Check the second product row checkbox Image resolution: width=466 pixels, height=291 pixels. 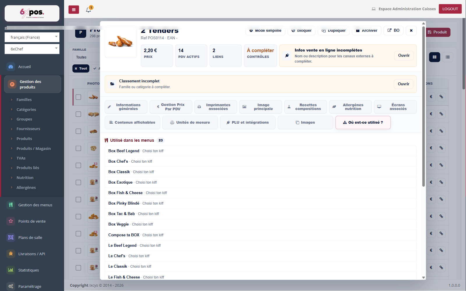(78, 114)
